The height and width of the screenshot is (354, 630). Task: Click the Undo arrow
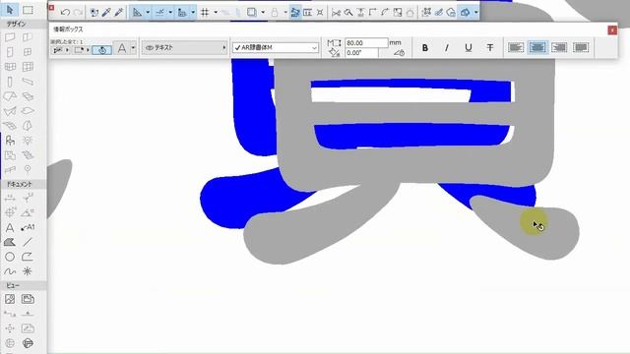pyautogui.click(x=65, y=13)
